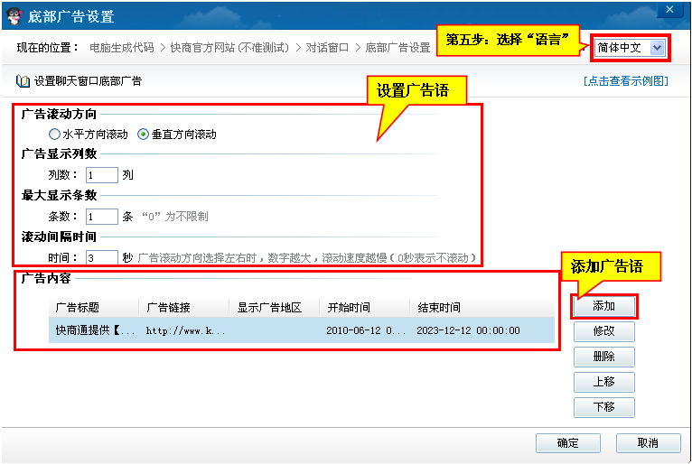Image resolution: width=692 pixels, height=464 pixels.
Task: Click the 取消 button
Action: pos(647,443)
